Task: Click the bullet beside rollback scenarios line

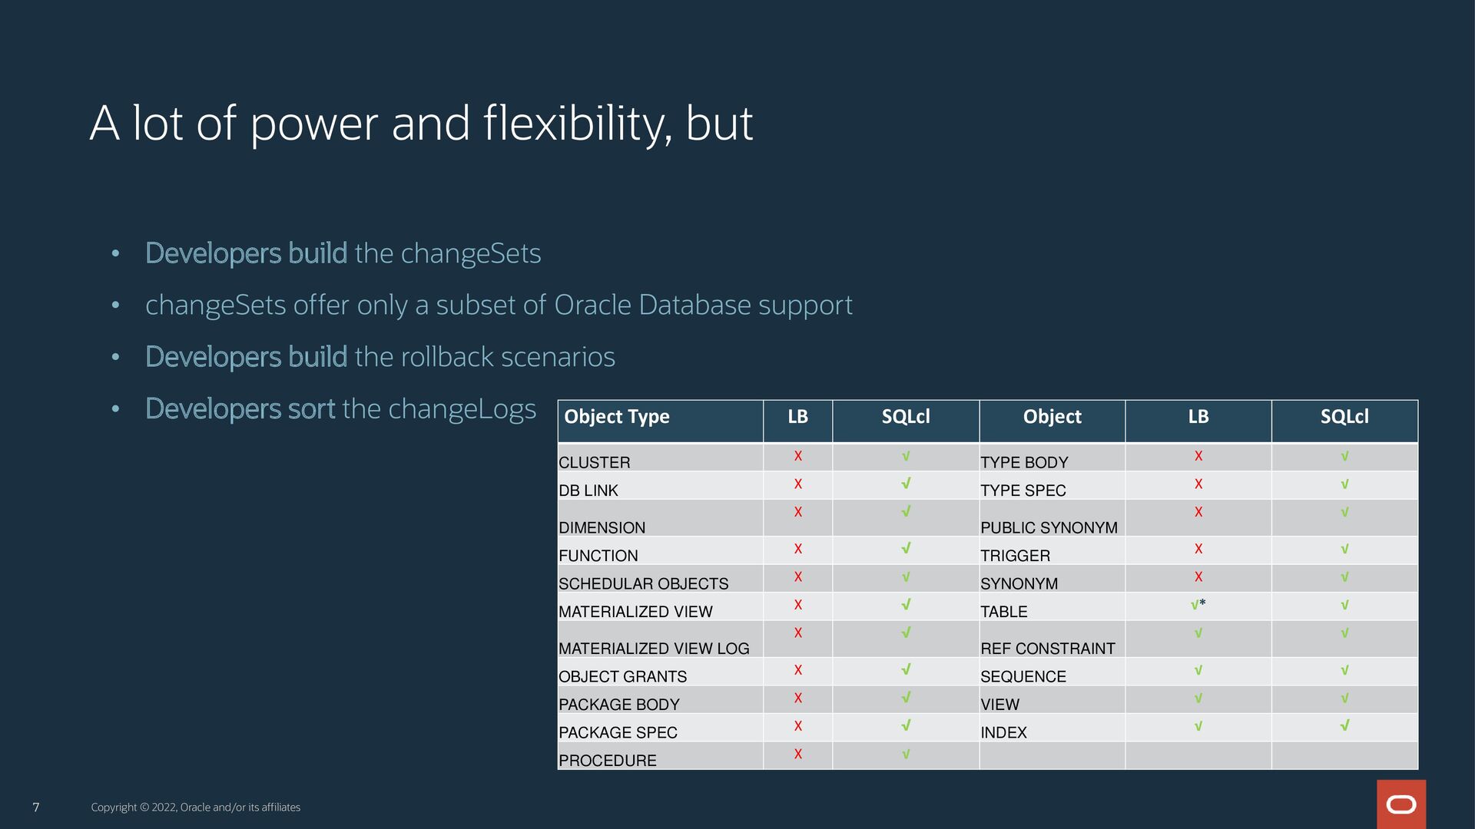Action: (116, 355)
